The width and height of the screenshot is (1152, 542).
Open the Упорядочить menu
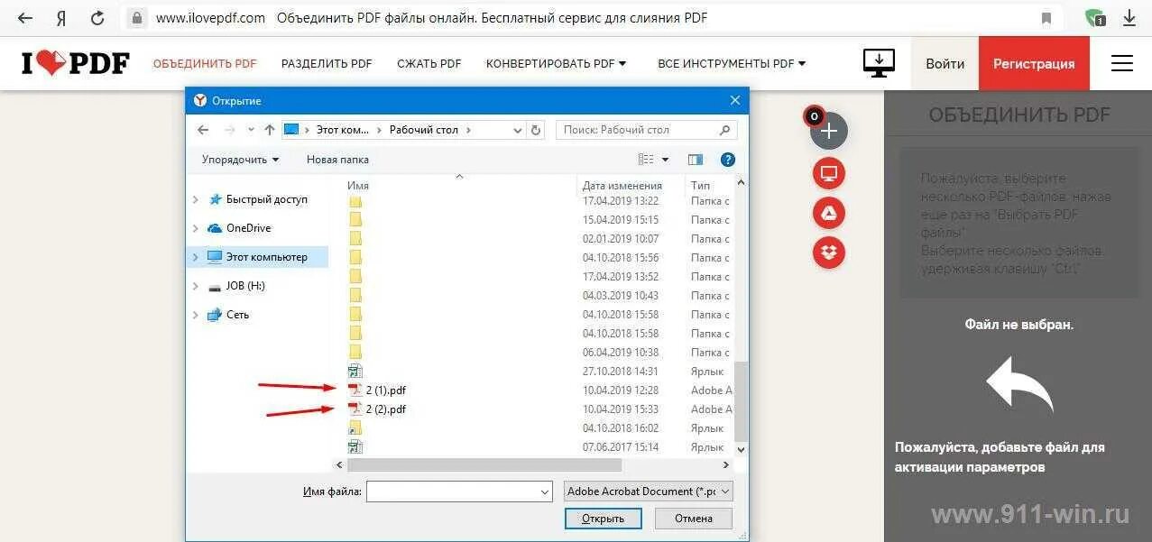[x=240, y=160]
